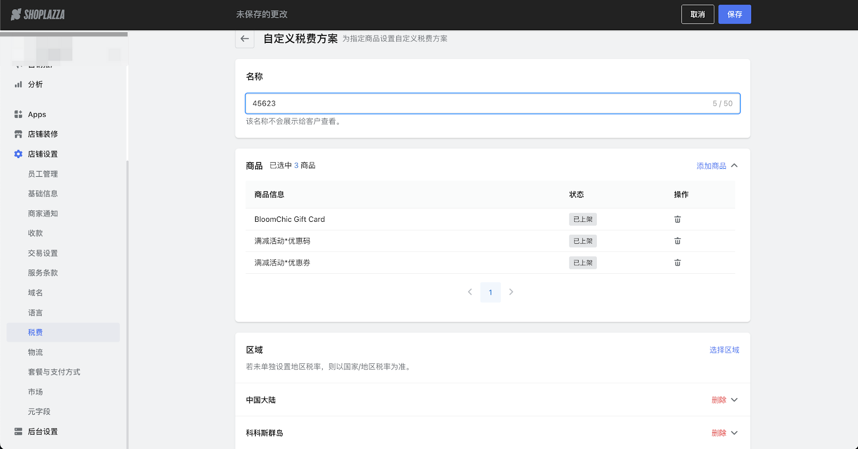
Task: Open 后台设置 in the sidebar
Action: tap(43, 432)
